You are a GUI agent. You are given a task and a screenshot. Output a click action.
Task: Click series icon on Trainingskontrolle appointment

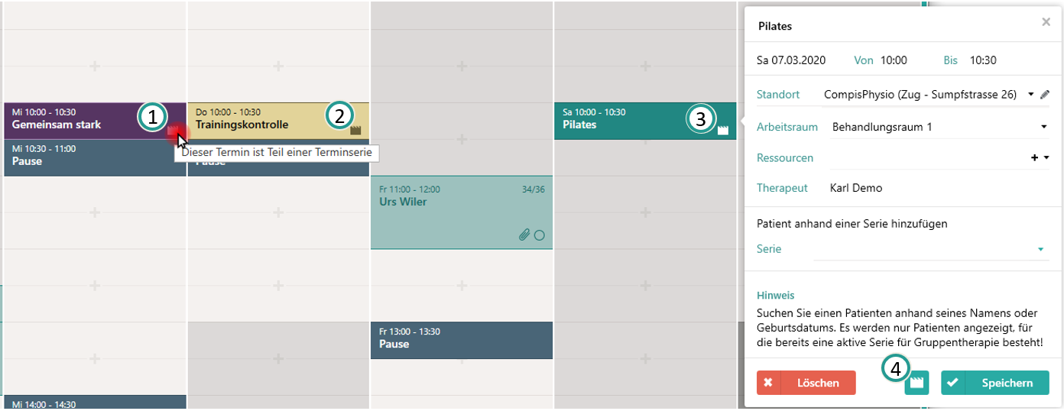pyautogui.click(x=355, y=131)
